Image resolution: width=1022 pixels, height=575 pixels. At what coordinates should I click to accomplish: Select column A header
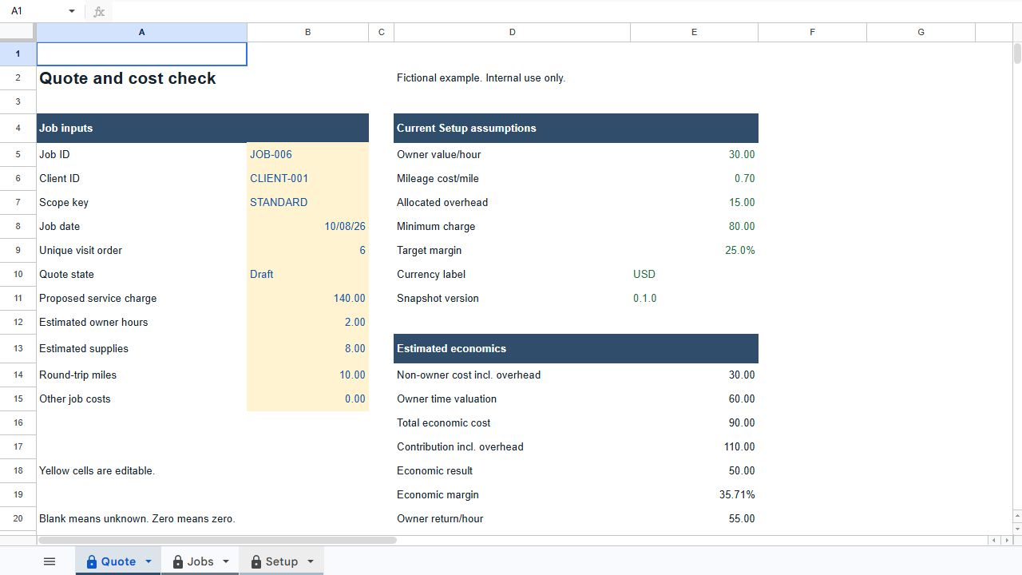click(142, 32)
